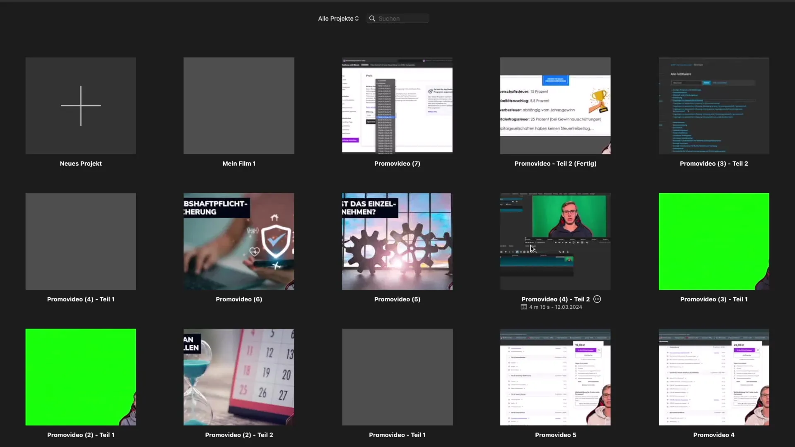Image resolution: width=795 pixels, height=447 pixels.
Task: Click the magnifying glass search icon
Action: tap(372, 19)
